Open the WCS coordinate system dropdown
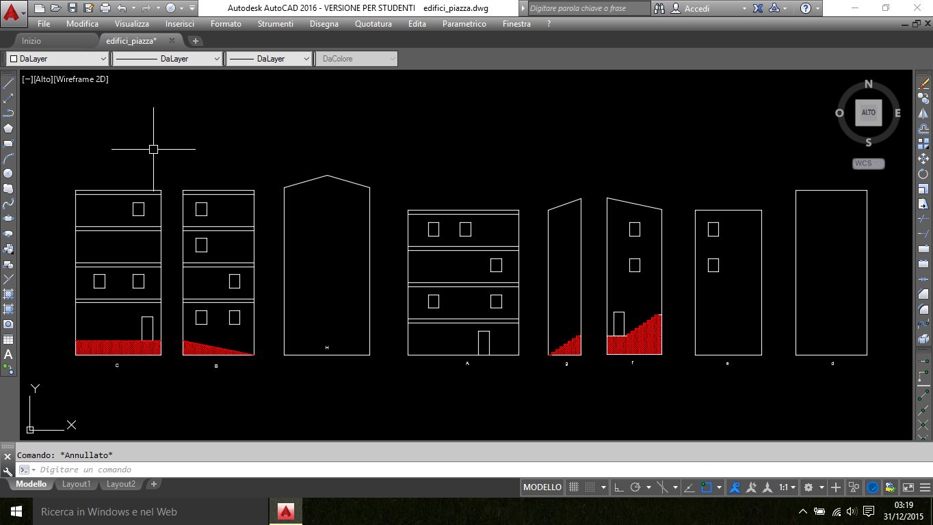Image resolution: width=933 pixels, height=525 pixels. [869, 163]
